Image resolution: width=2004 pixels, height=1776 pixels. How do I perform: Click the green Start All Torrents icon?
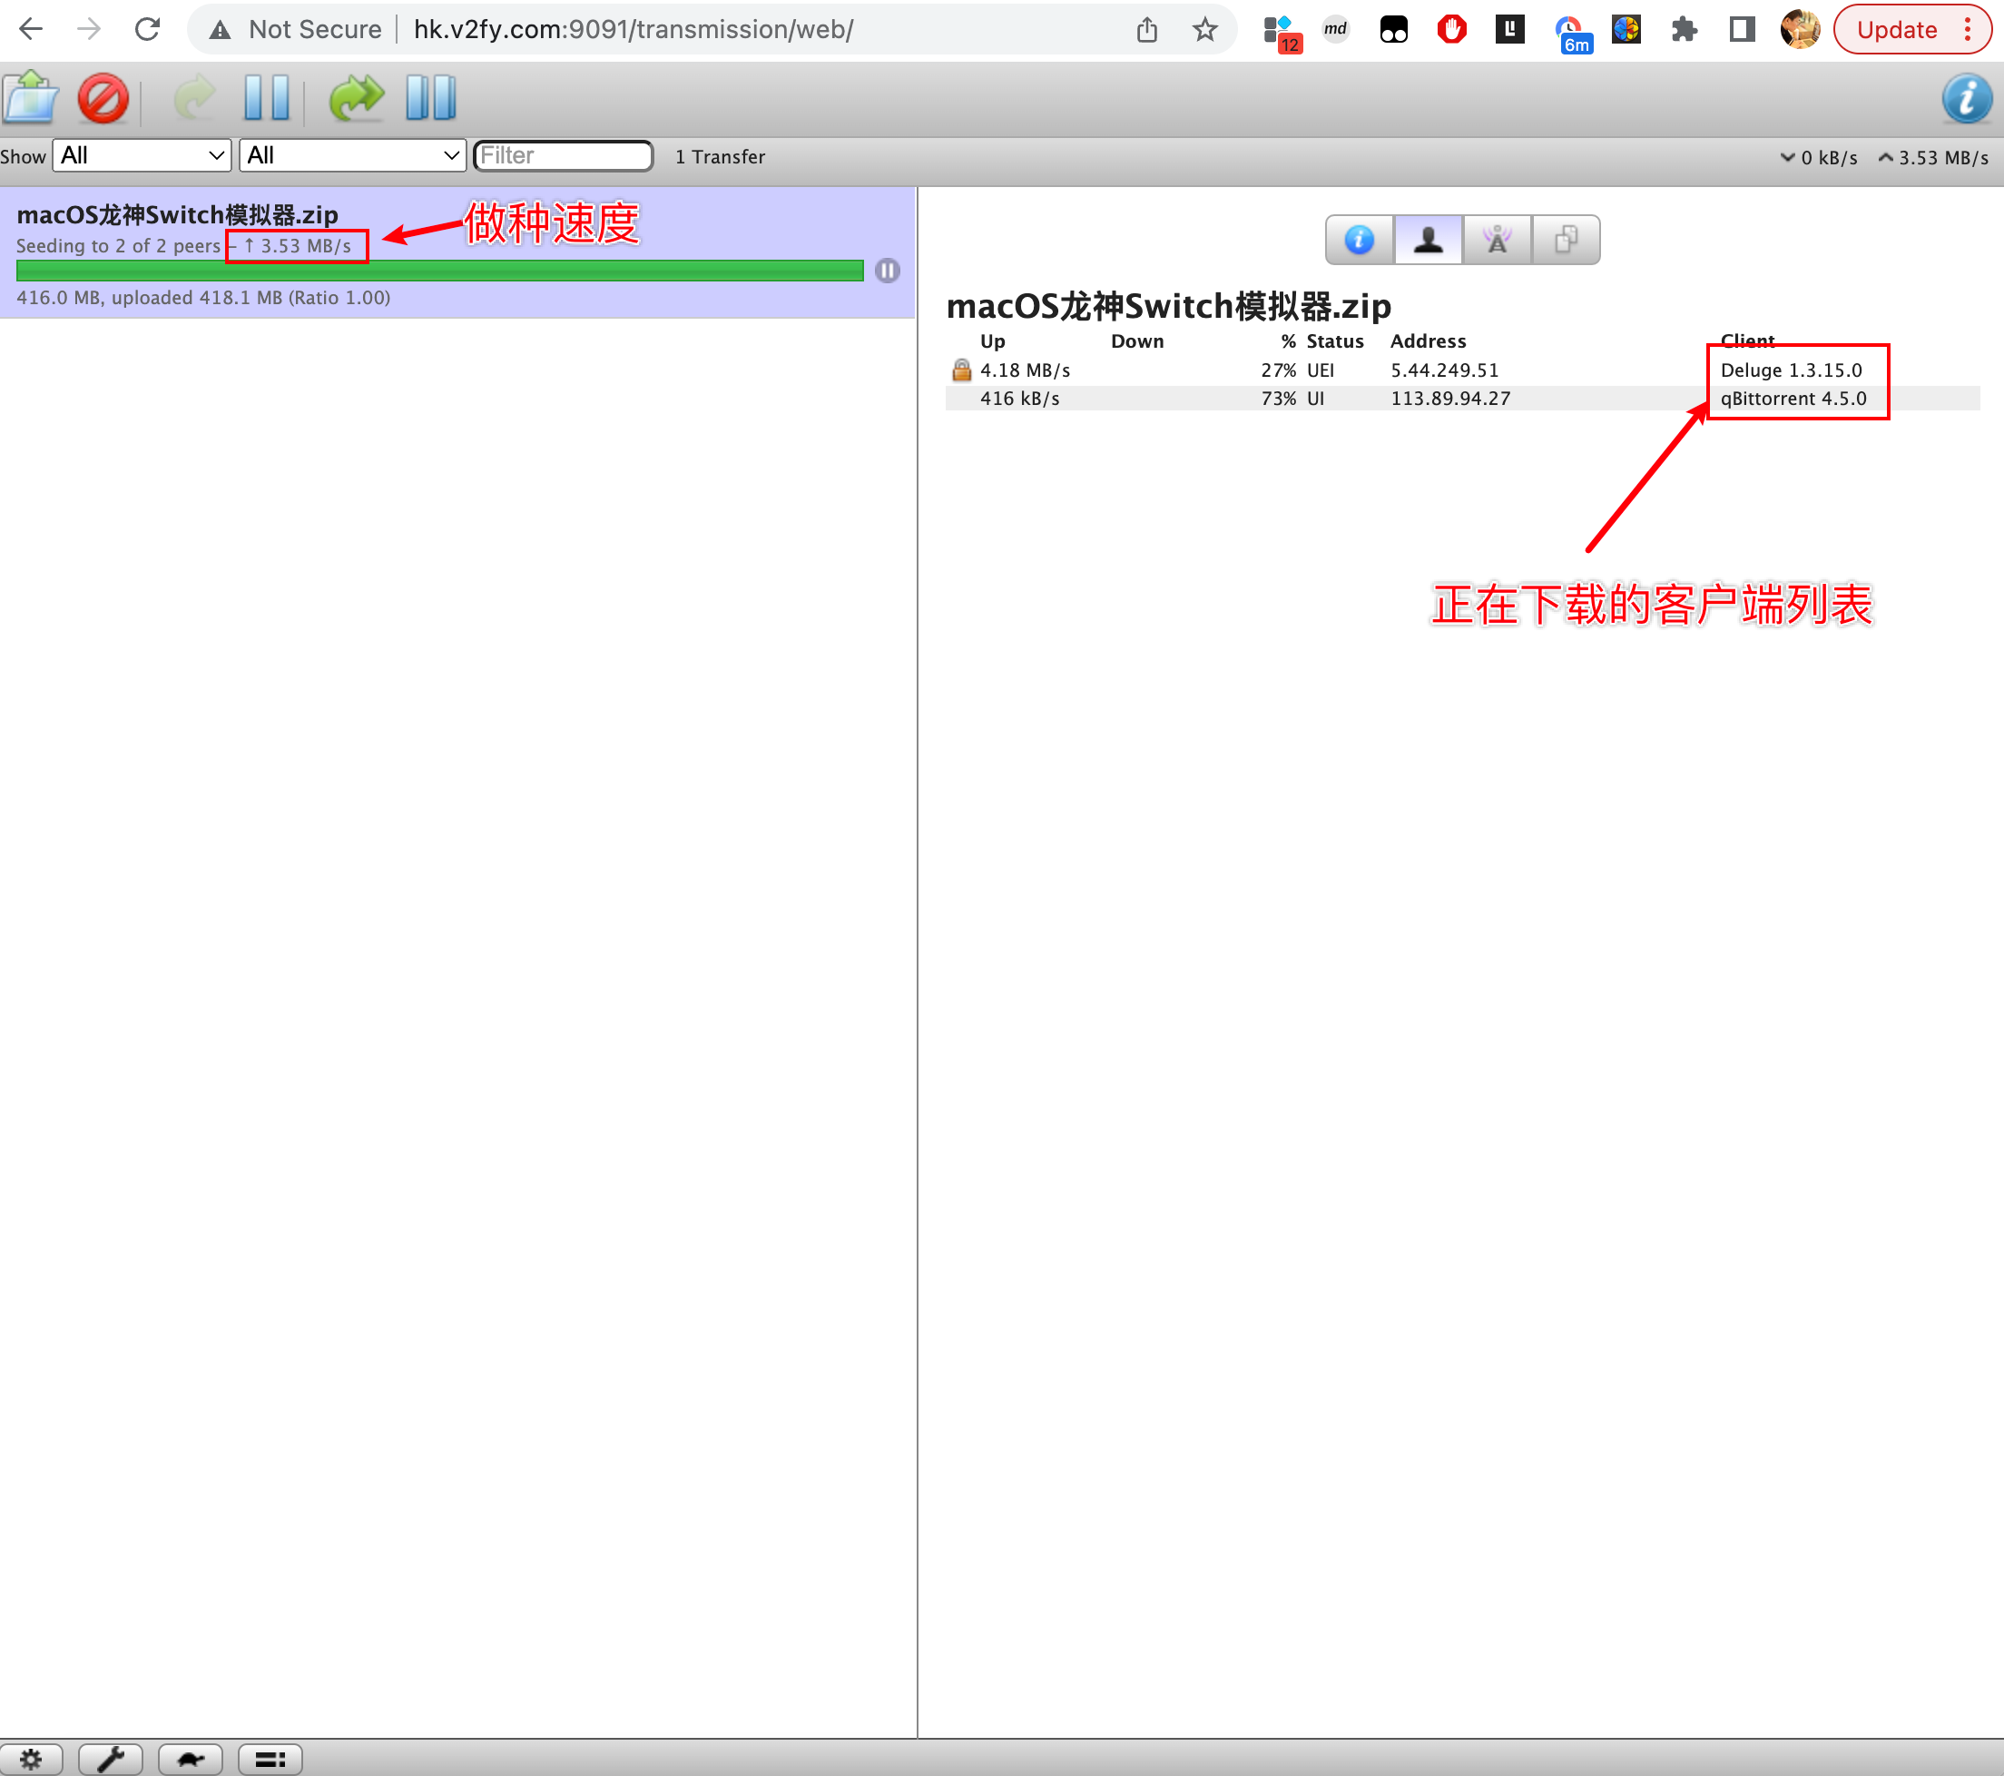click(356, 98)
